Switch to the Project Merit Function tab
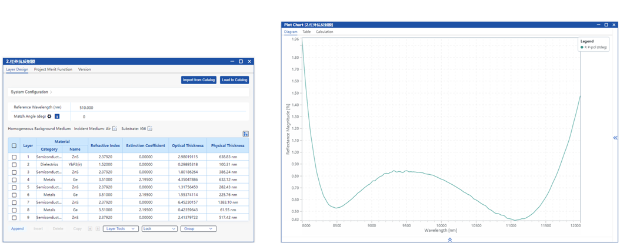This screenshot has height=246, width=620. click(53, 69)
